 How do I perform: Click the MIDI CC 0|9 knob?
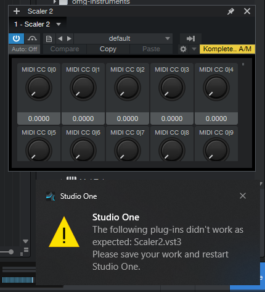pos(216,149)
